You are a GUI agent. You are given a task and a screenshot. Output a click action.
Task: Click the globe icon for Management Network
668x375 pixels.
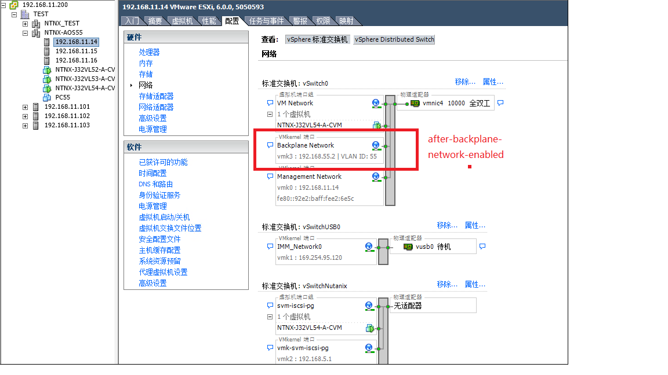pyautogui.click(x=376, y=177)
